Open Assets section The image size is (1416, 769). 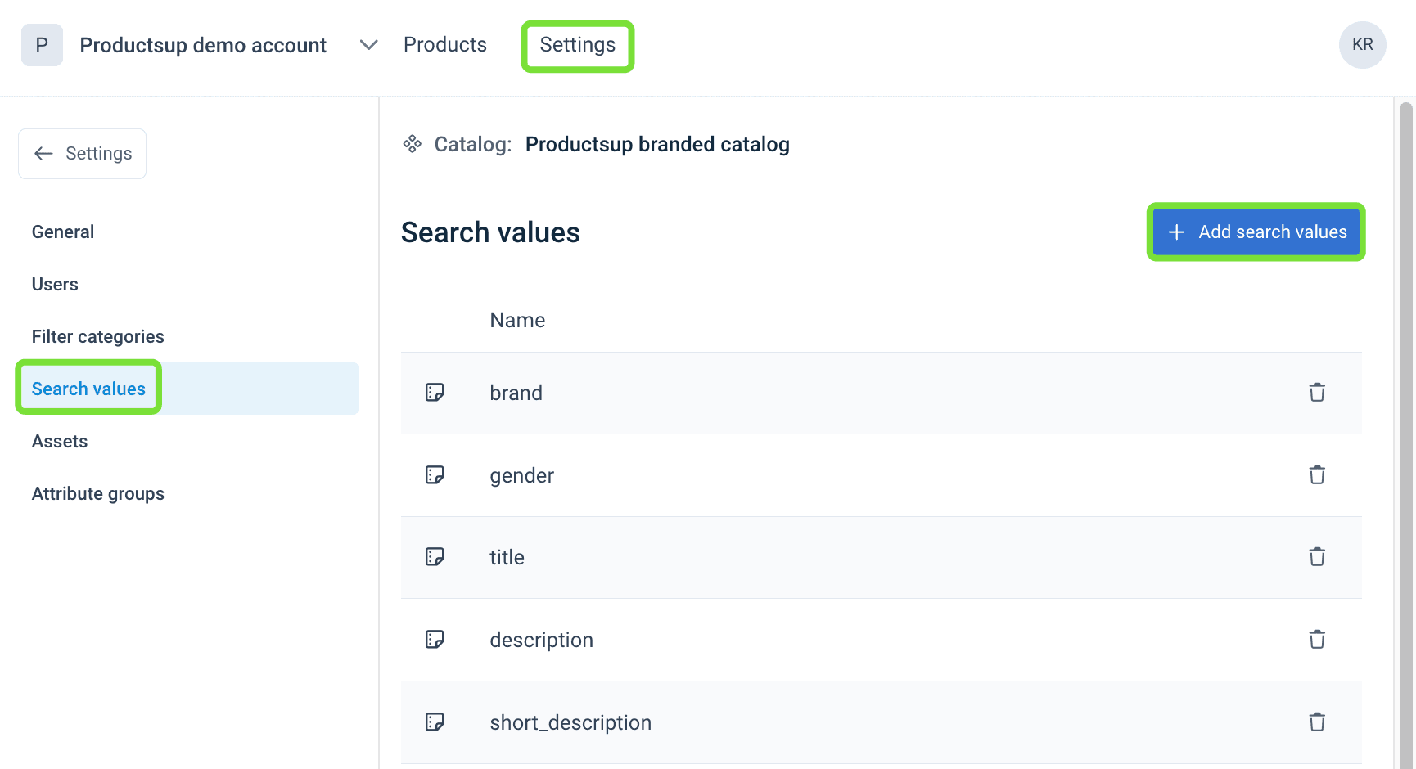click(x=60, y=442)
